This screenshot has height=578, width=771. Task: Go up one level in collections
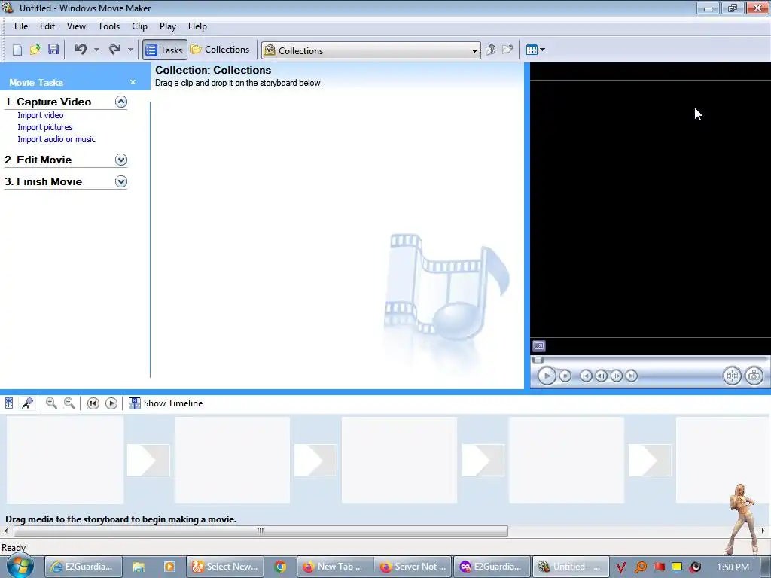click(x=490, y=50)
